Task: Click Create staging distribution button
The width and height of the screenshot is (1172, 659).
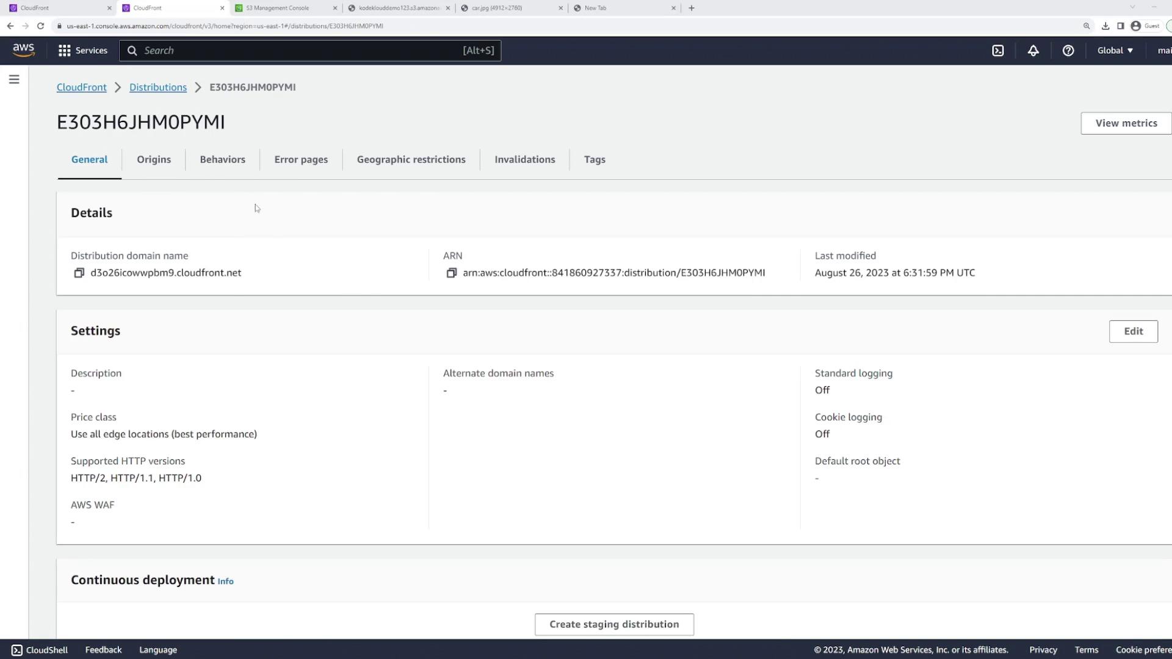Action: [x=613, y=624]
